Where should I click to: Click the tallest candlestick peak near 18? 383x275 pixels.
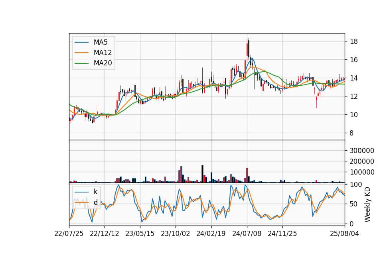(249, 49)
